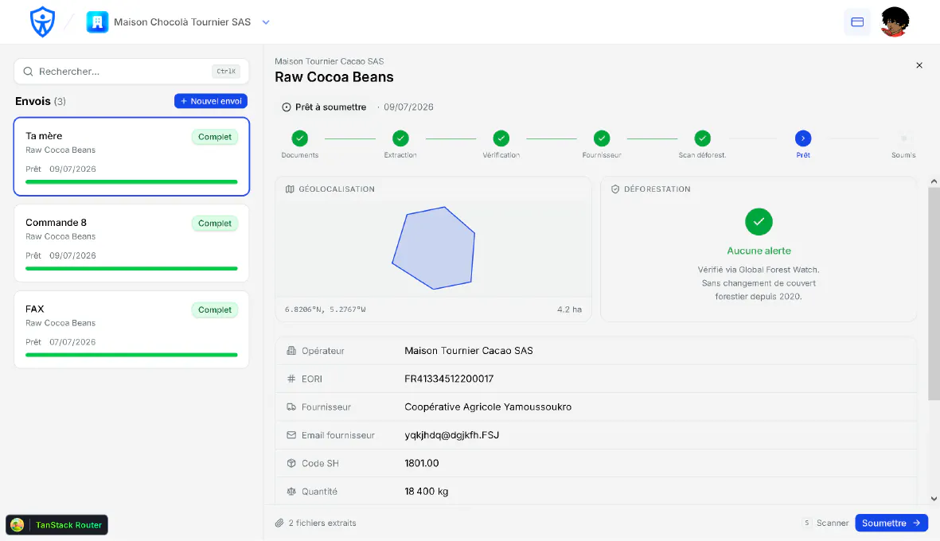Click the Vérification step checkmark
Screen dimensions: 940x541
click(x=501, y=138)
